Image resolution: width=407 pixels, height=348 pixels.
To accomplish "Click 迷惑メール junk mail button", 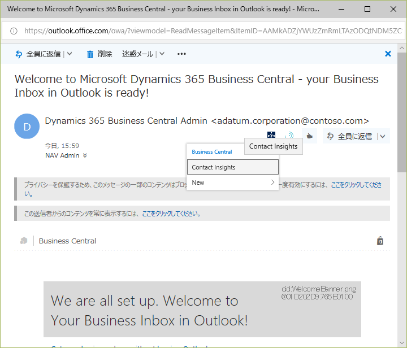I will [x=138, y=54].
